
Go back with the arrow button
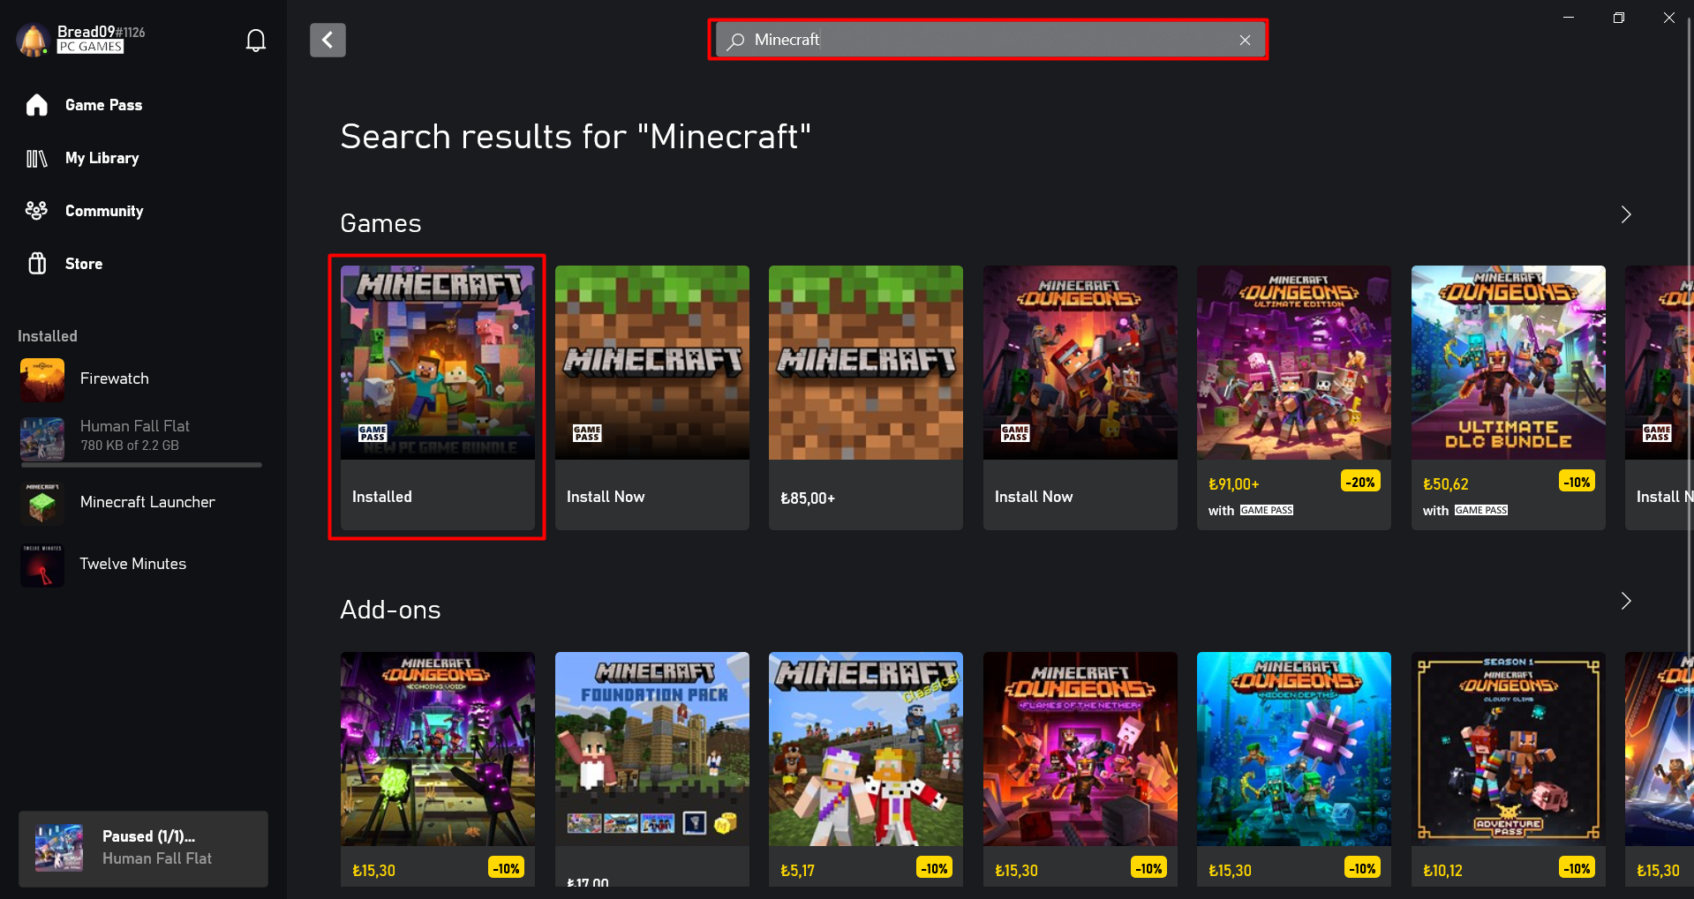point(328,40)
